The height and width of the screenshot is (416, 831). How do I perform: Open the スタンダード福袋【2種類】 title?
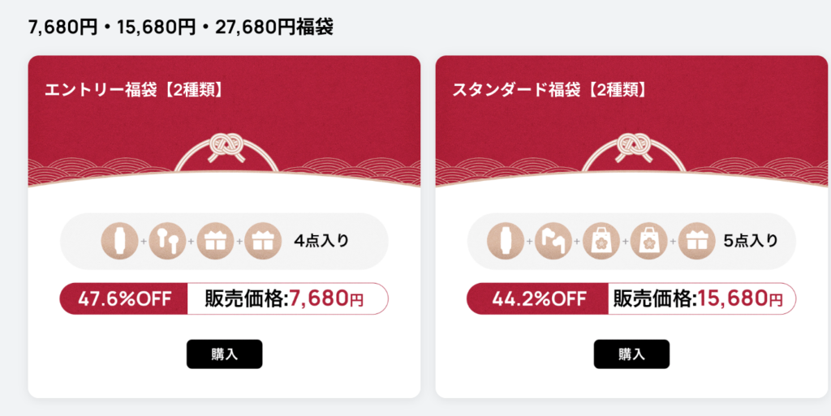551,90
